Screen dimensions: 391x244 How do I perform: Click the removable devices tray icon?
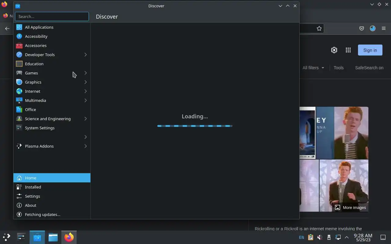pos(329,237)
